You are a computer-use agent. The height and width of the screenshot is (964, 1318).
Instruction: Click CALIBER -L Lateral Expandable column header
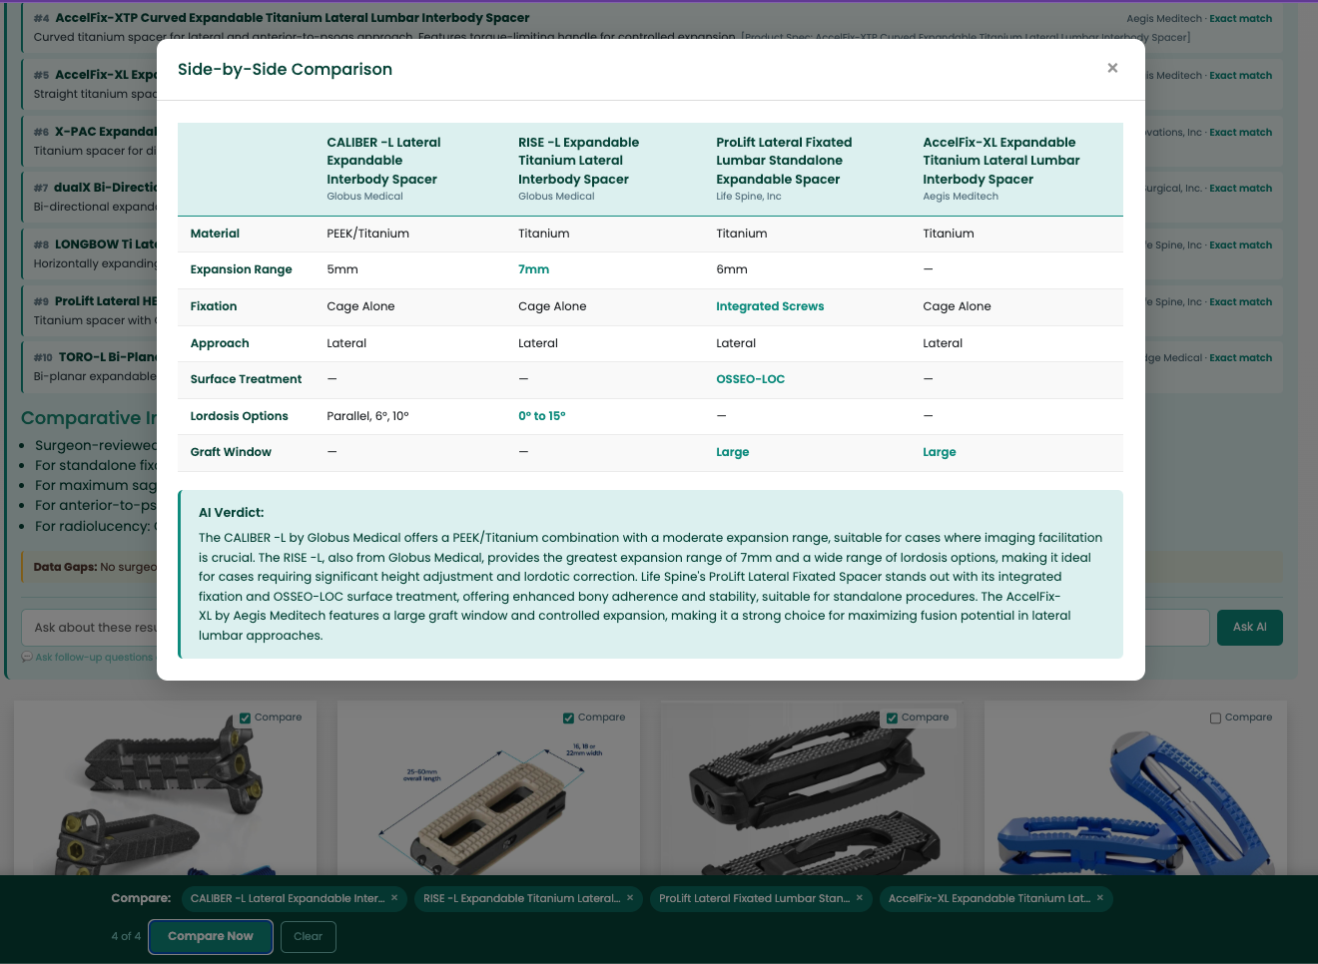383,161
